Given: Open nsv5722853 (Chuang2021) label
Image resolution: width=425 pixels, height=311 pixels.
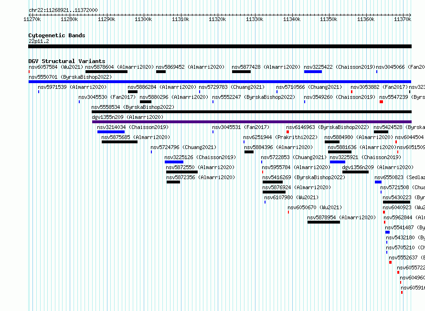Looking at the screenshot, I should point(294,157).
